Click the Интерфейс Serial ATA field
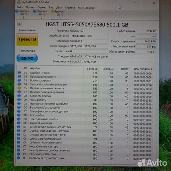 pyautogui.click(x=89, y=41)
